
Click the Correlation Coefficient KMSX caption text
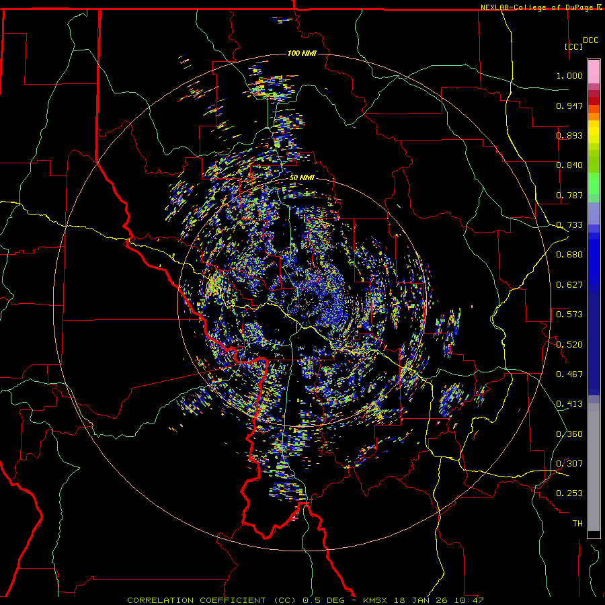305,600
